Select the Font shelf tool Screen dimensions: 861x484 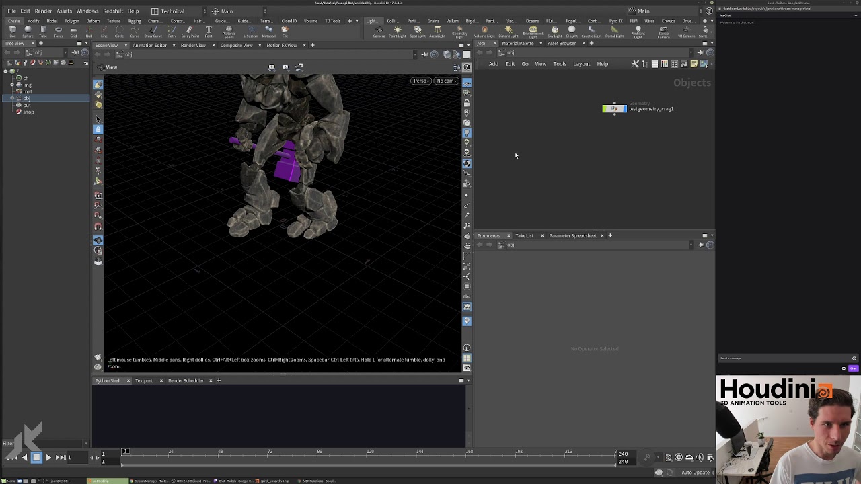tap(209, 31)
